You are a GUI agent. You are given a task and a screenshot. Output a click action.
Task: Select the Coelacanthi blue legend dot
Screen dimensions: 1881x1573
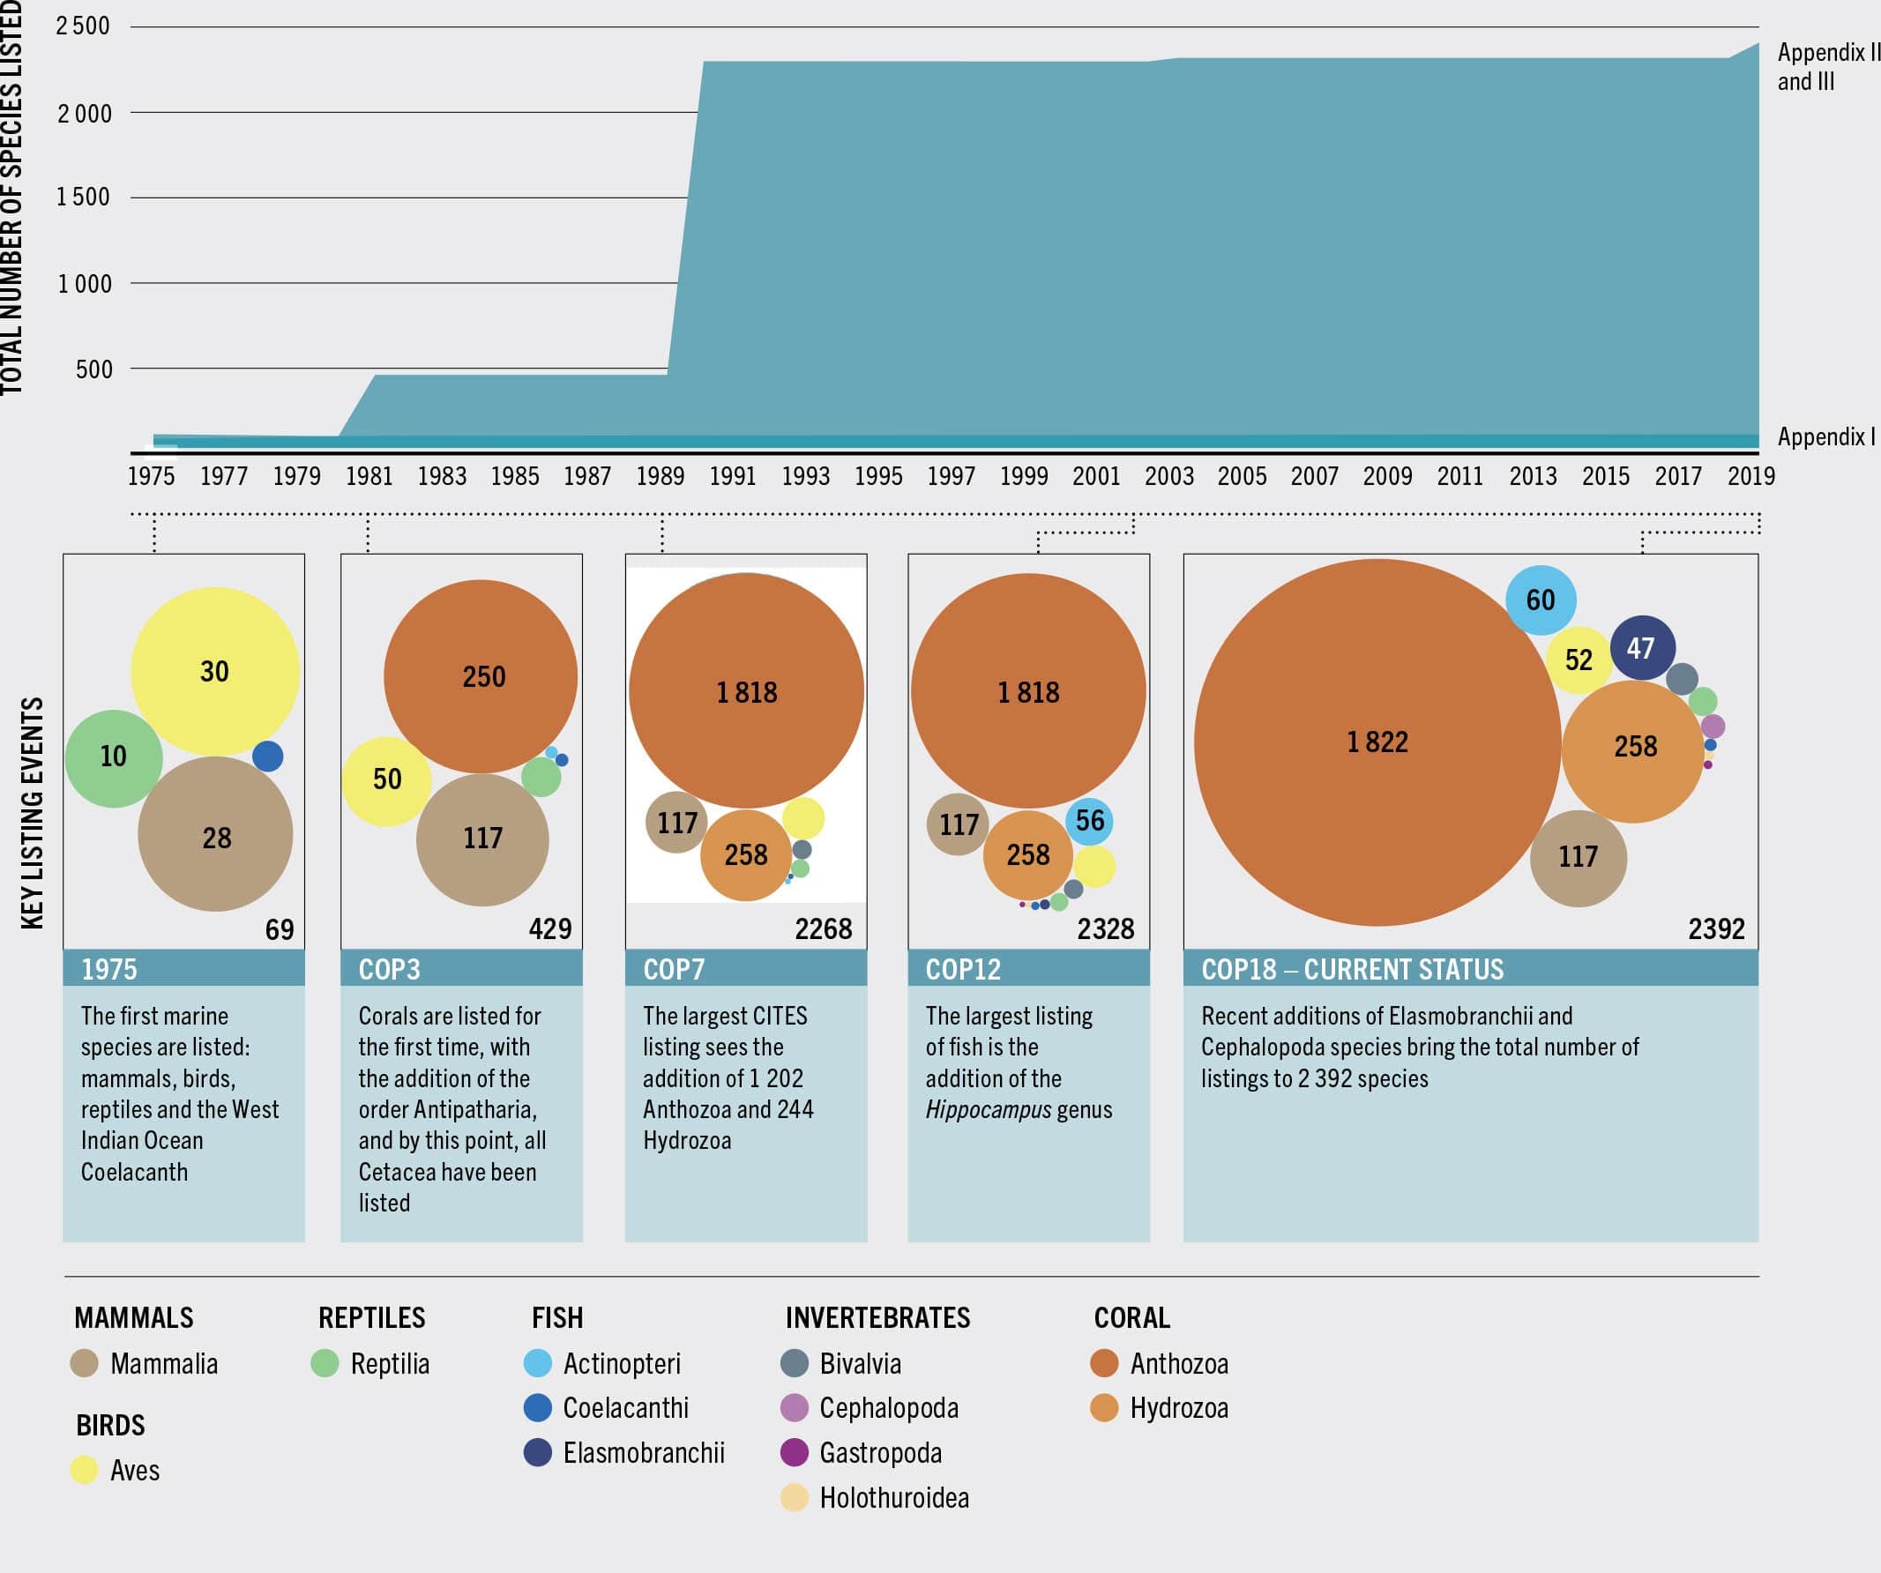coord(537,1407)
